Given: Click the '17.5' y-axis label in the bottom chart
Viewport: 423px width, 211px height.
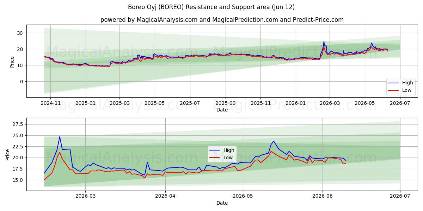Looking at the screenshot, I should 18,169.
